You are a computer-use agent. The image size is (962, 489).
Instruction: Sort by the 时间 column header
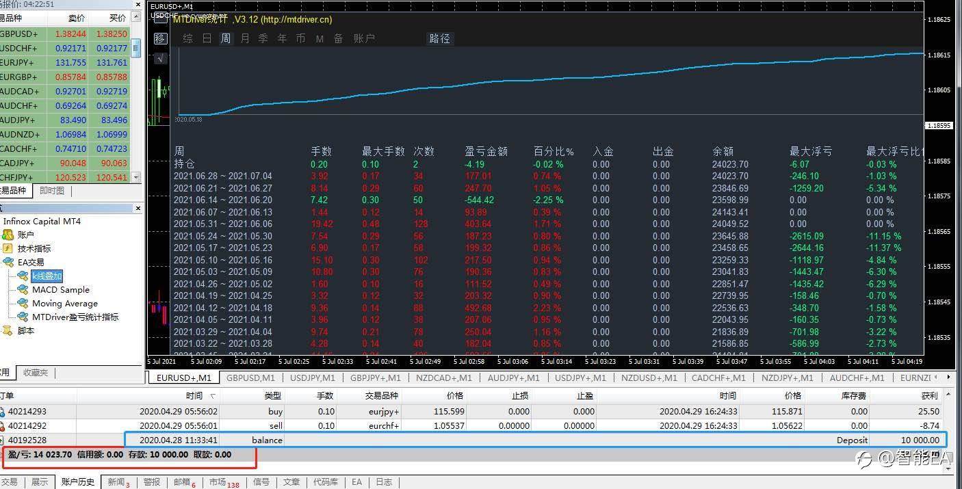tap(194, 395)
